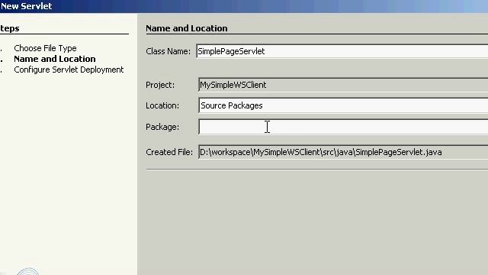Select the Choose File Type step

pos(45,48)
